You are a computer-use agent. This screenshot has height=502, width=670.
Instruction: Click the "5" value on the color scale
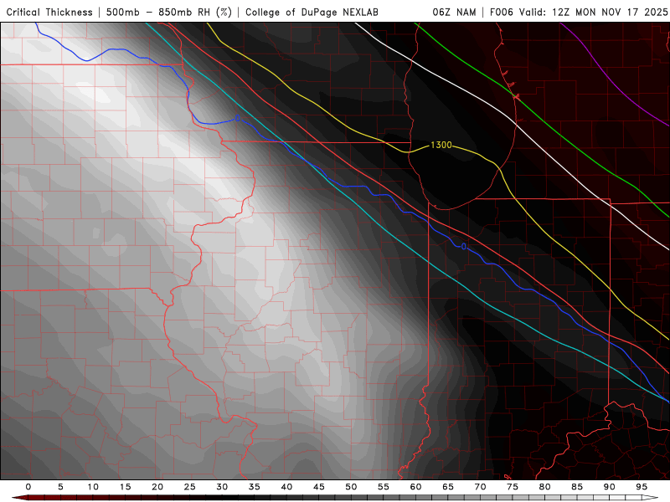(60, 487)
